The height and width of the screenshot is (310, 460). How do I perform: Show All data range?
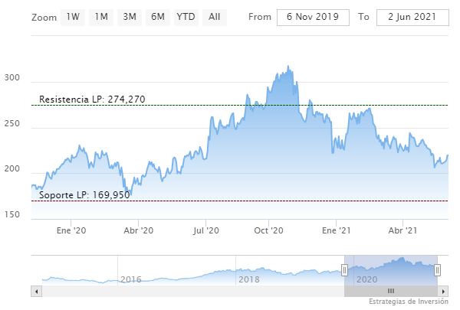pos(214,17)
